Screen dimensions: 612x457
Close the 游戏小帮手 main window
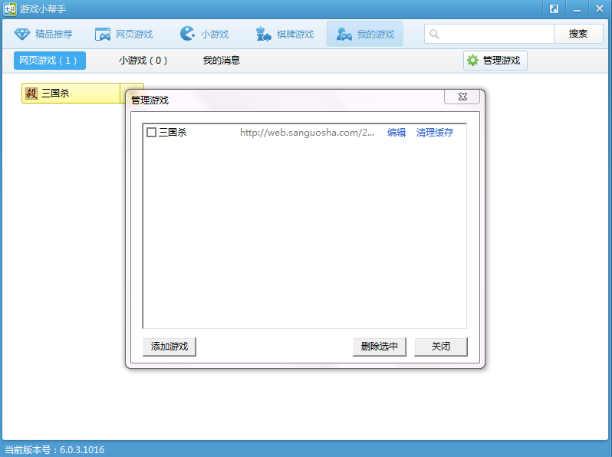tap(600, 8)
